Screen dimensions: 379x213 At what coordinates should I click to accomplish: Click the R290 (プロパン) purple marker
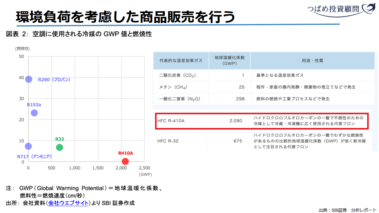pyautogui.click(x=29, y=79)
